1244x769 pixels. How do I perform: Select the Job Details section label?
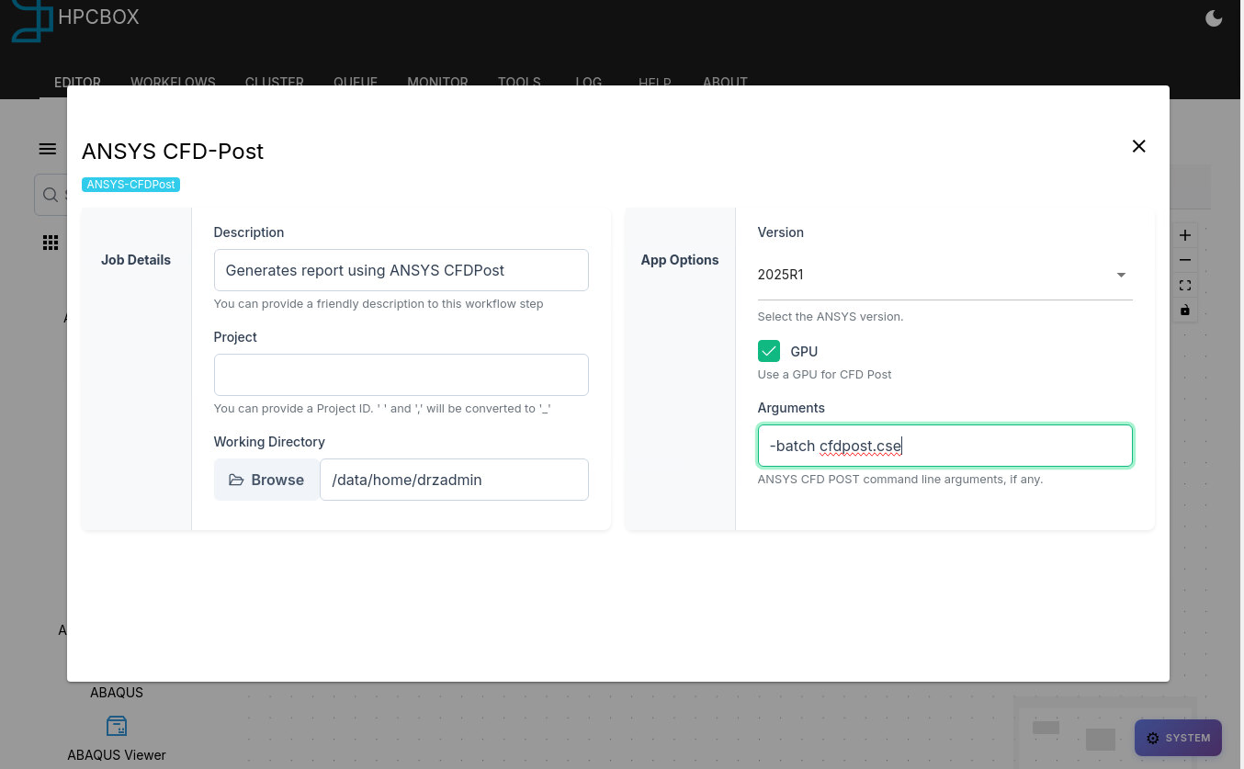point(136,260)
